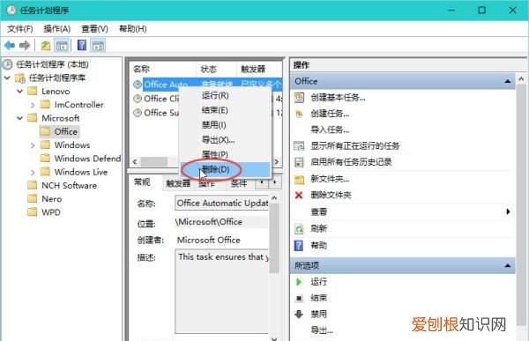529x341 pixels.
Task: Expand the Windows folder tree node
Action: [33, 145]
